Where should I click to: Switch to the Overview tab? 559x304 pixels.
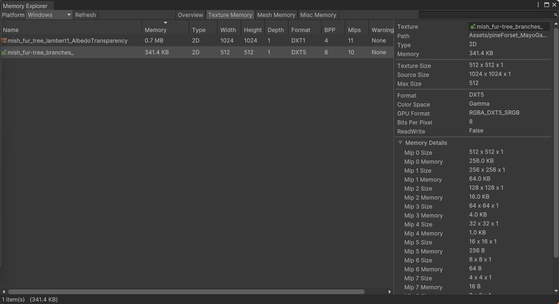pyautogui.click(x=190, y=15)
